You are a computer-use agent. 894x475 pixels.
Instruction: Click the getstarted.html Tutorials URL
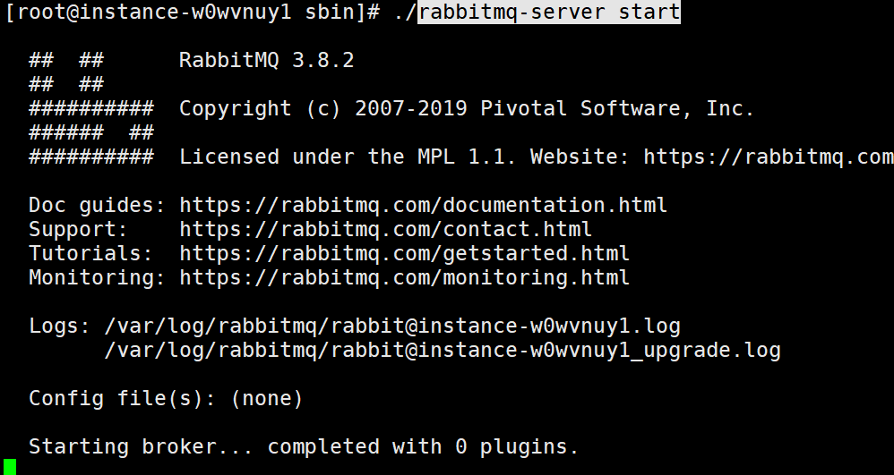404,253
